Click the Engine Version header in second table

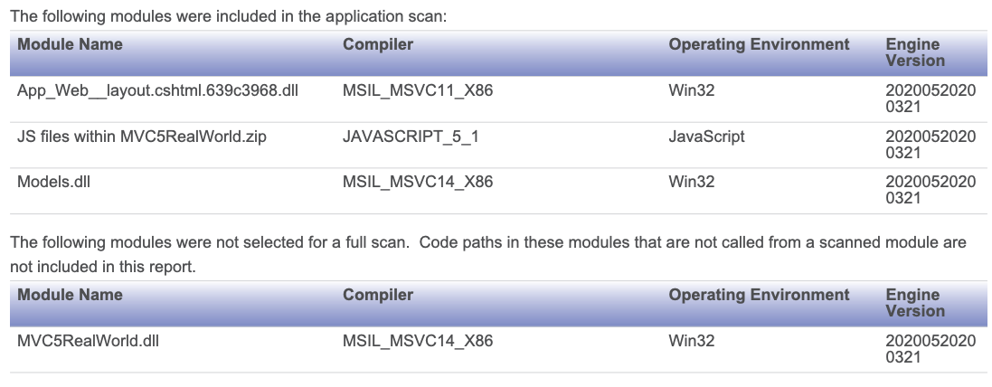[x=915, y=303]
